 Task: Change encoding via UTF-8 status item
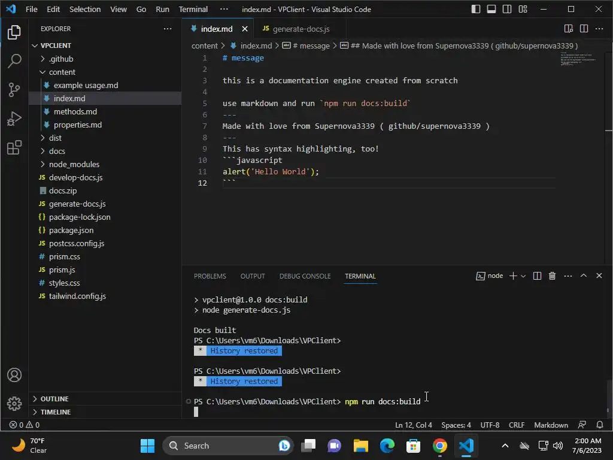click(490, 425)
